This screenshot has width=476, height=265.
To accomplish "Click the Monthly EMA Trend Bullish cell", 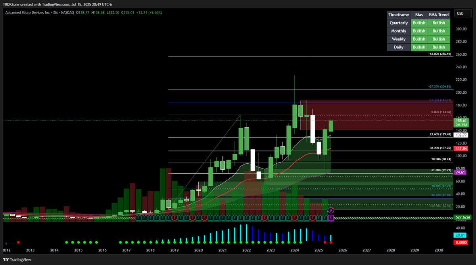I will point(439,31).
